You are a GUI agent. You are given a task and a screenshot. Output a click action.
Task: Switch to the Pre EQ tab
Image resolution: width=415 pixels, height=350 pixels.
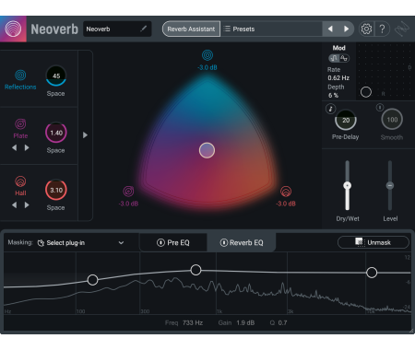tap(173, 242)
